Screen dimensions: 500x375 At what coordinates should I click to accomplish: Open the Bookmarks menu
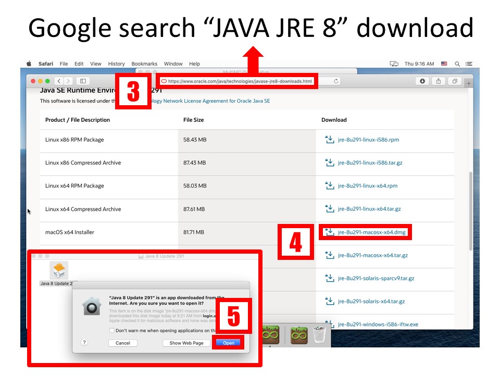144,64
